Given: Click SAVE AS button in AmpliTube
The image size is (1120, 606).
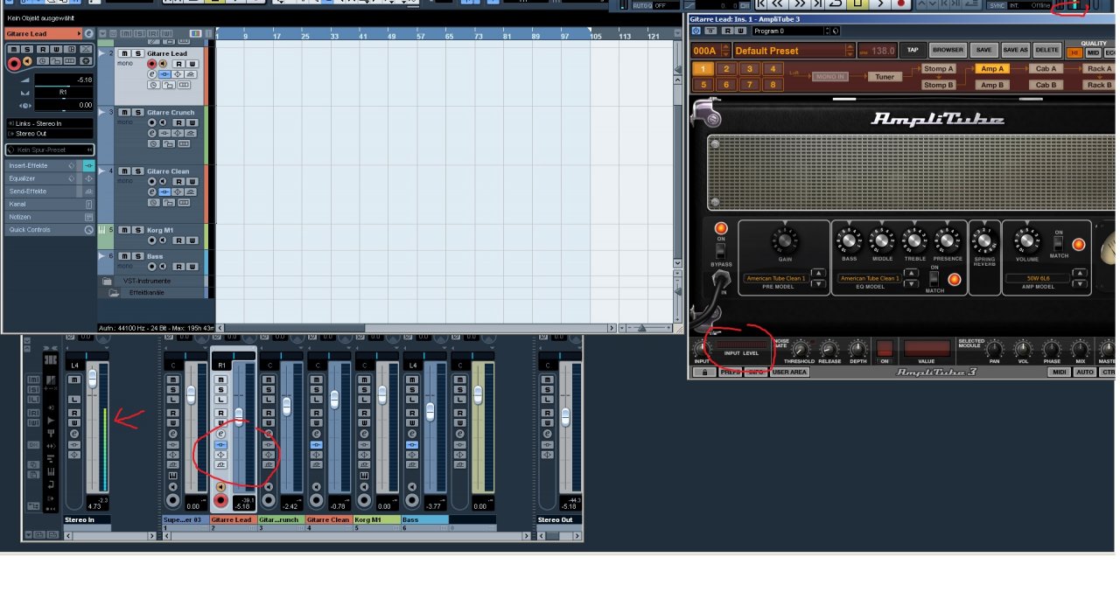Looking at the screenshot, I should 1015,50.
